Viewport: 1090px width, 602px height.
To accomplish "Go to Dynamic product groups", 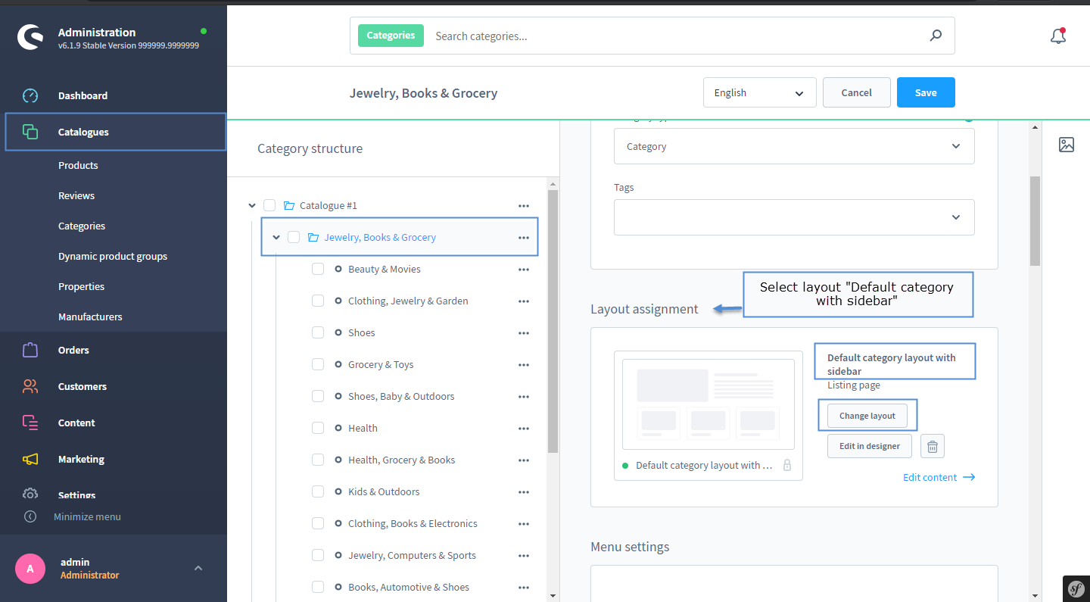I will 113,256.
